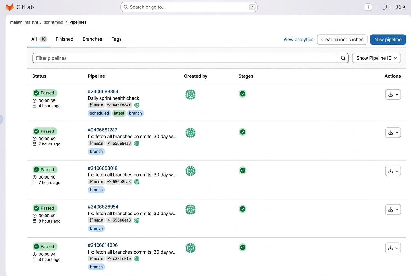Open the Show Pipeline ID dropdown
The image size is (411, 276).
[x=377, y=58]
